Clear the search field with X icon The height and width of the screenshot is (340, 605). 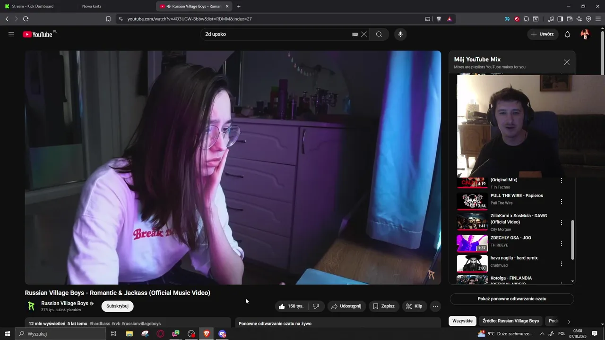click(x=364, y=34)
